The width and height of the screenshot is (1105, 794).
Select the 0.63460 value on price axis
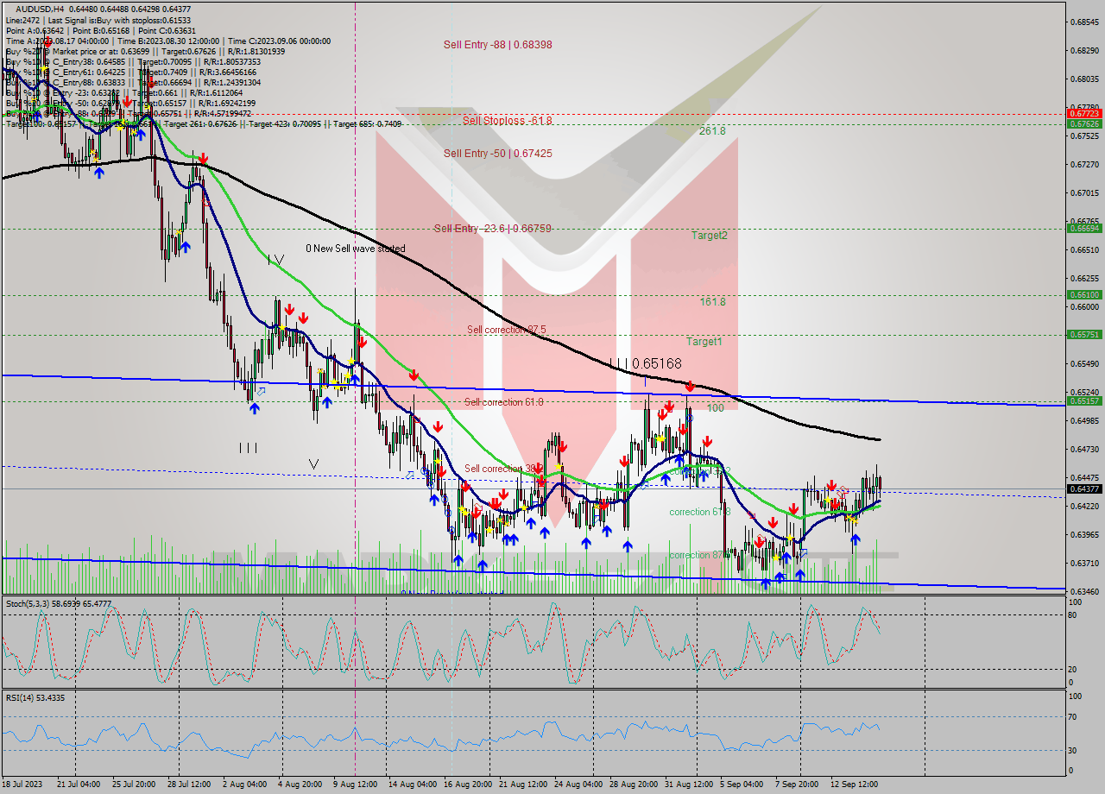coord(1084,591)
